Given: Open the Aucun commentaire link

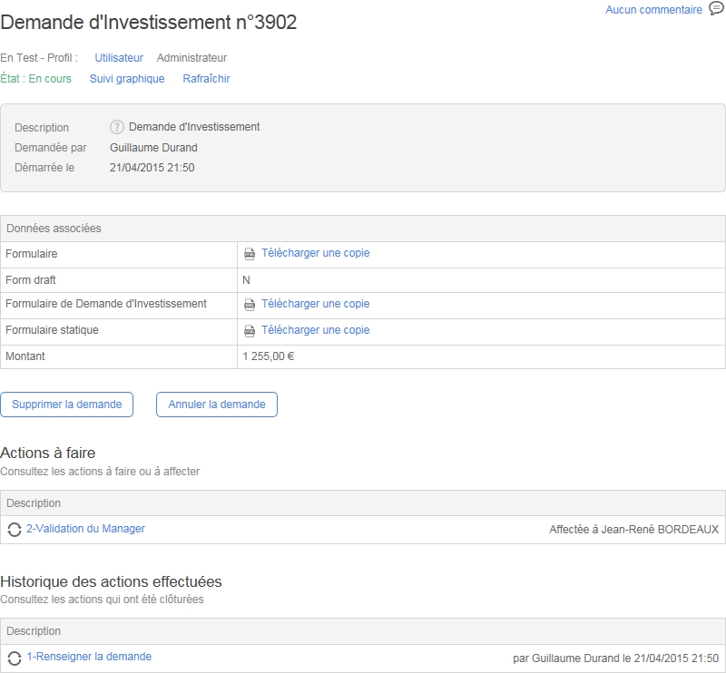Looking at the screenshot, I should click(653, 10).
